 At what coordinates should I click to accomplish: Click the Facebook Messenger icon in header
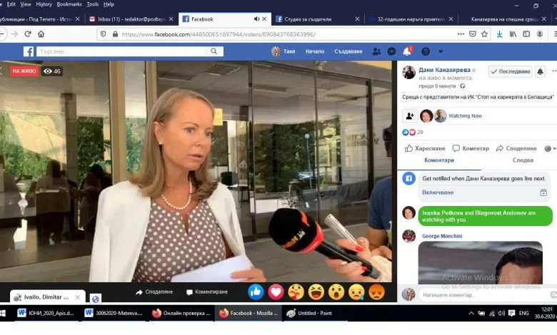point(391,51)
